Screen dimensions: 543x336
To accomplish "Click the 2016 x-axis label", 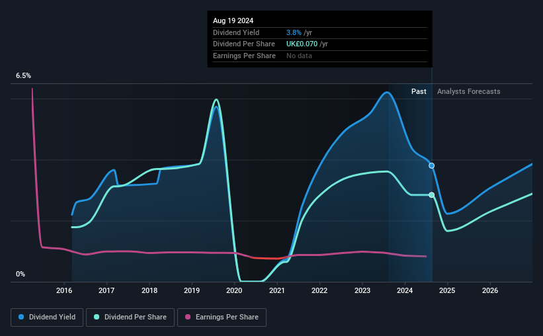I will pyautogui.click(x=64, y=290).
